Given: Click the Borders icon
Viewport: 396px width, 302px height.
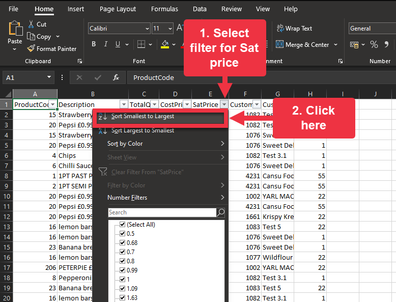Looking at the screenshot, I should click(141, 44).
